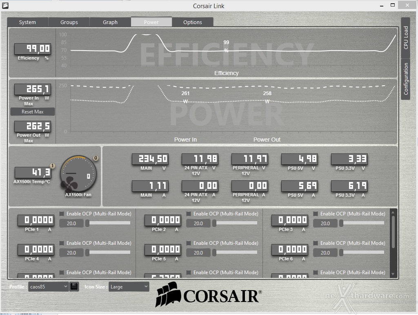
Task: Click the 20.0 OCP value field for PCIe 6
Action: [x=325, y=253]
